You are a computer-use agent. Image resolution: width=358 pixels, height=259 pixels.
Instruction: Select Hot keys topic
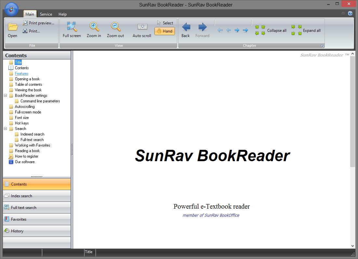pyautogui.click(x=22, y=123)
